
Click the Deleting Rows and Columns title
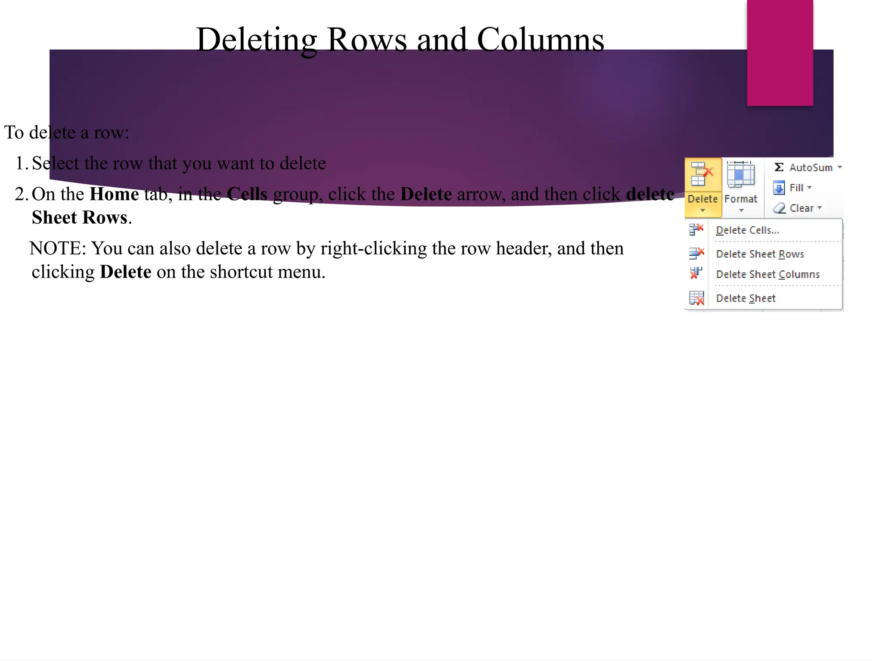(x=400, y=40)
